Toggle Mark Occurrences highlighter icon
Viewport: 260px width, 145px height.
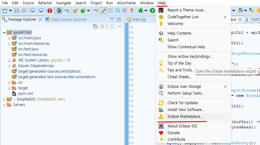click(103, 11)
